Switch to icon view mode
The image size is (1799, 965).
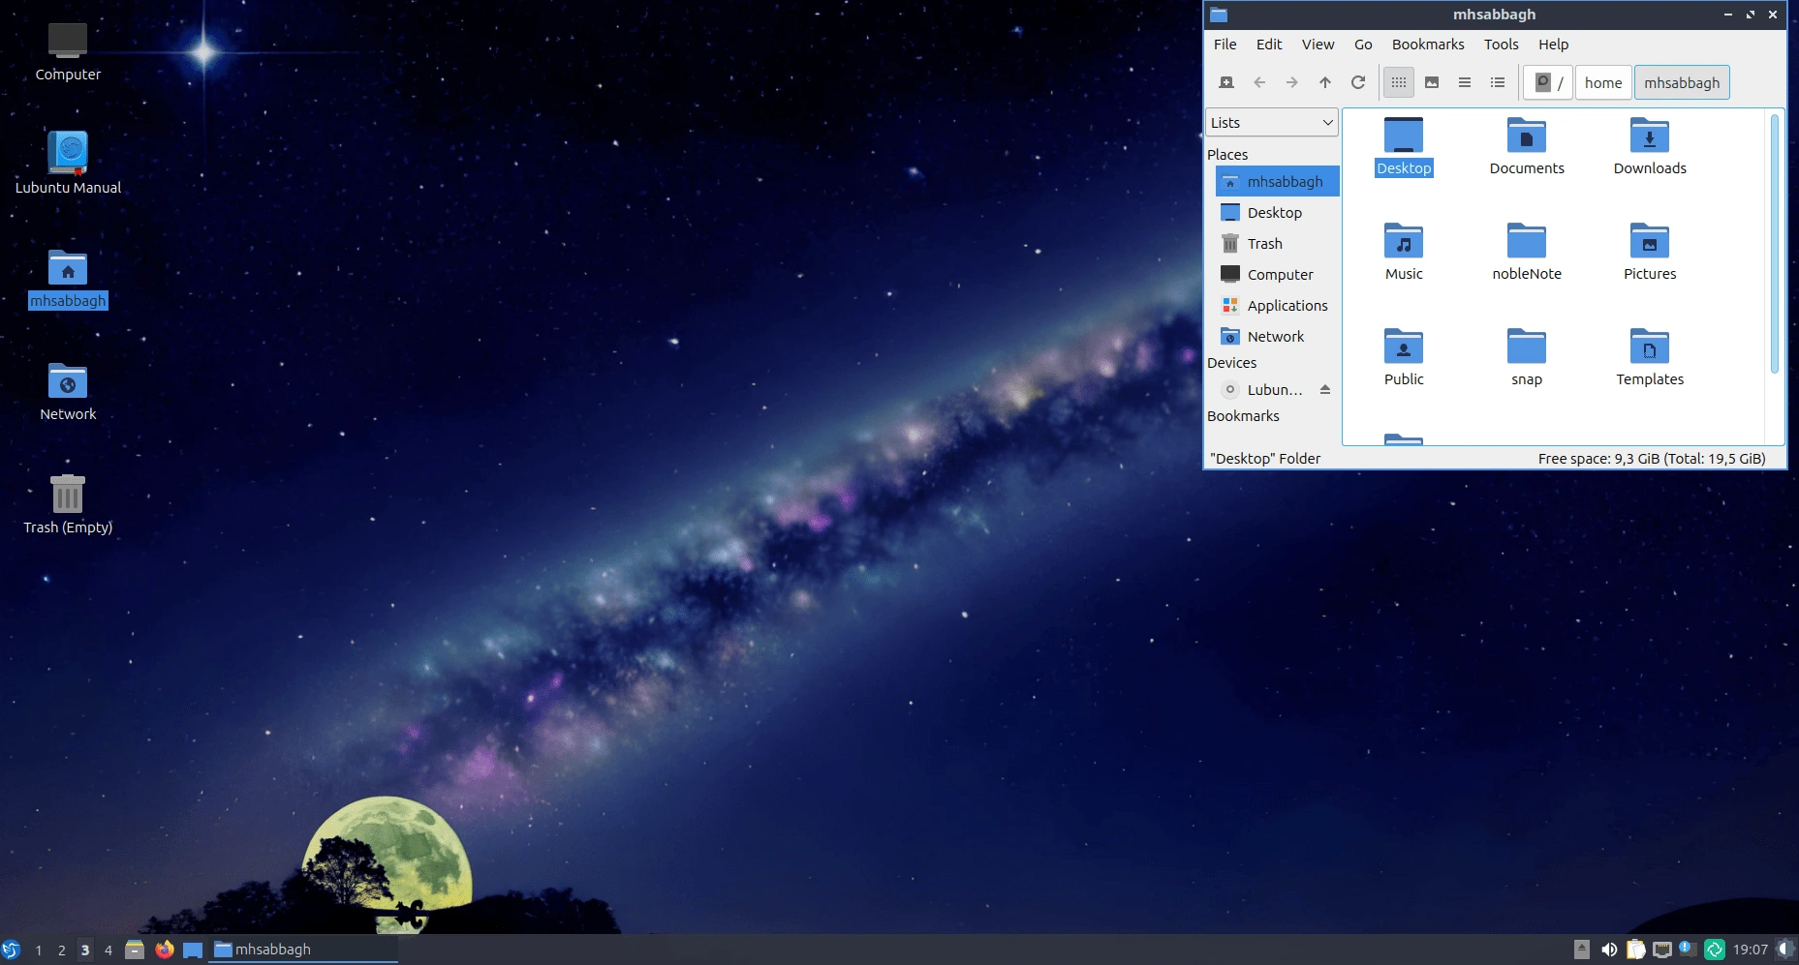click(x=1399, y=82)
